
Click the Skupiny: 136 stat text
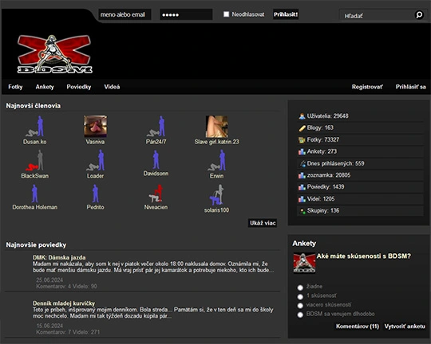point(323,211)
